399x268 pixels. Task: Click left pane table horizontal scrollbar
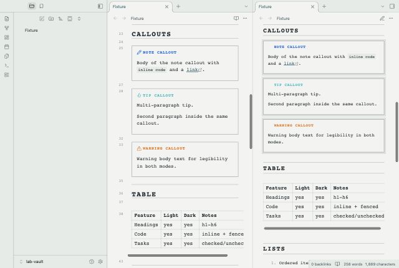pos(178,256)
